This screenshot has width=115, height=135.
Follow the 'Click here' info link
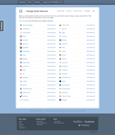pyautogui.click(x=22, y=21)
